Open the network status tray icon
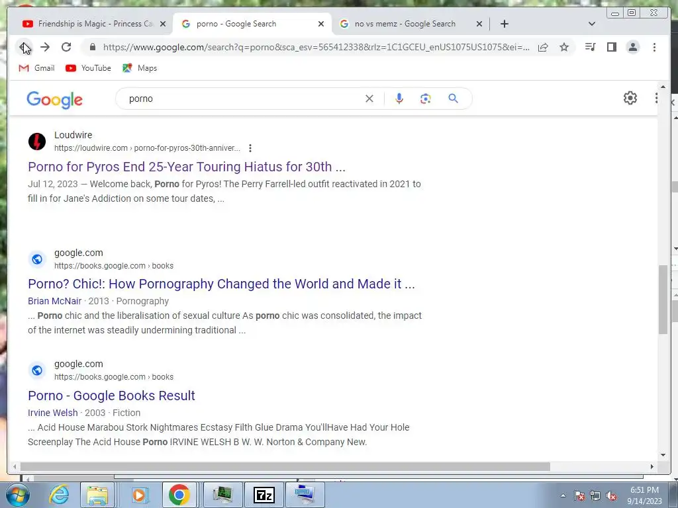The image size is (678, 508). coord(595,496)
